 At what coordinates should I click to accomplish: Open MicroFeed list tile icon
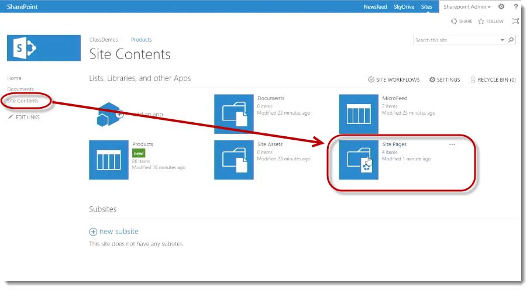(x=359, y=114)
